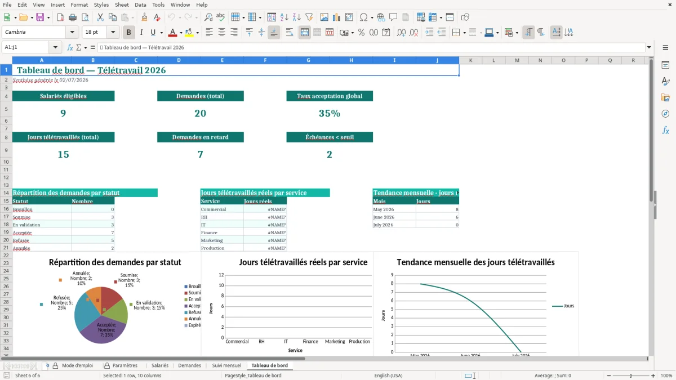Switch to Paramètres sheet tab
676x380 pixels.
coord(124,365)
